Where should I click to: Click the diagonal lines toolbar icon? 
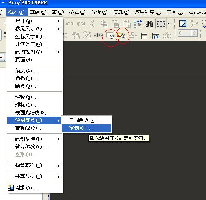coord(87,35)
